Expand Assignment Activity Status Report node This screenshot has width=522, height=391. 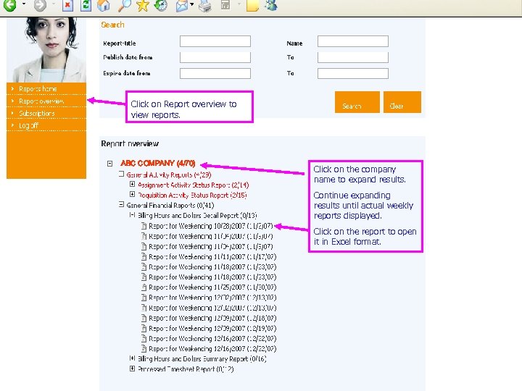click(132, 184)
